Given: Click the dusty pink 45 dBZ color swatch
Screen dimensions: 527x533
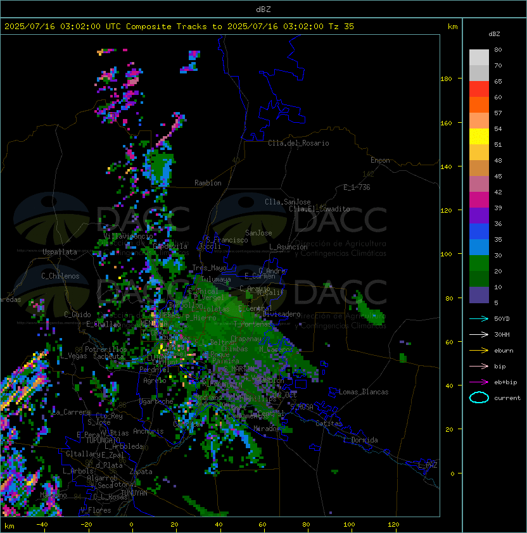Looking at the screenshot, I should click(479, 184).
